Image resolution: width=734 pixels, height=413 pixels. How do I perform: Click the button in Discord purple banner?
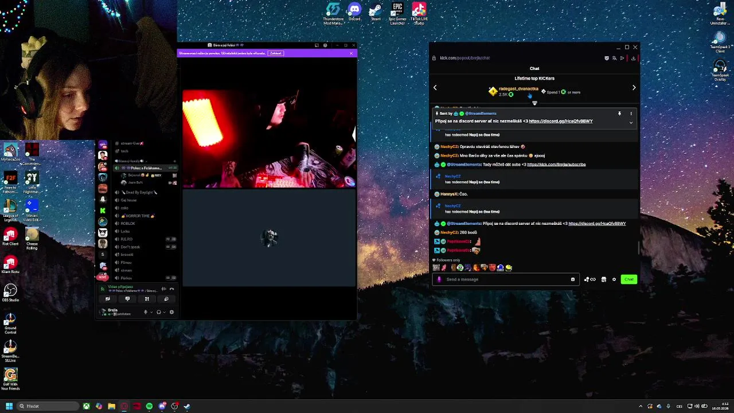click(276, 53)
